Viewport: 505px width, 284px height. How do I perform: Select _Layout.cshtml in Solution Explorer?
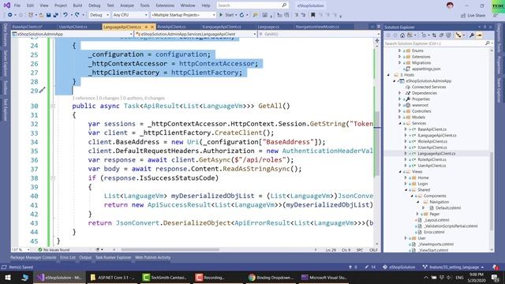(x=436, y=220)
